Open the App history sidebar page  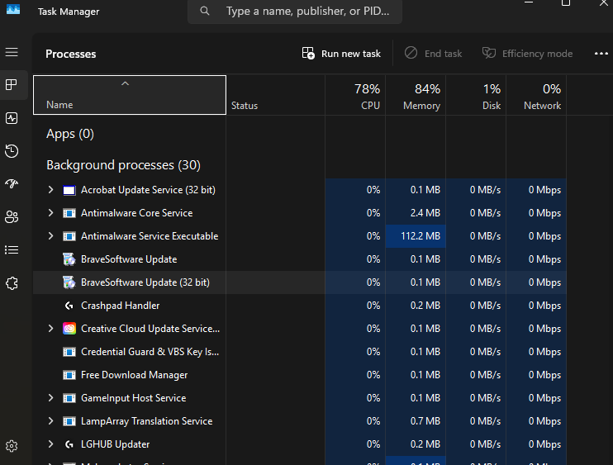point(12,151)
